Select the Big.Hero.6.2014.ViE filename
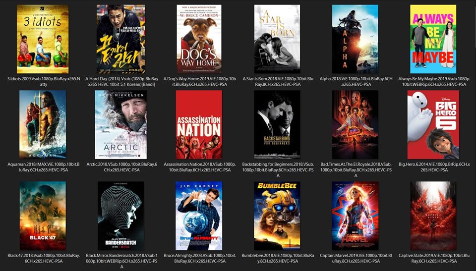Screen dimensions: 476x271 coord(434,167)
